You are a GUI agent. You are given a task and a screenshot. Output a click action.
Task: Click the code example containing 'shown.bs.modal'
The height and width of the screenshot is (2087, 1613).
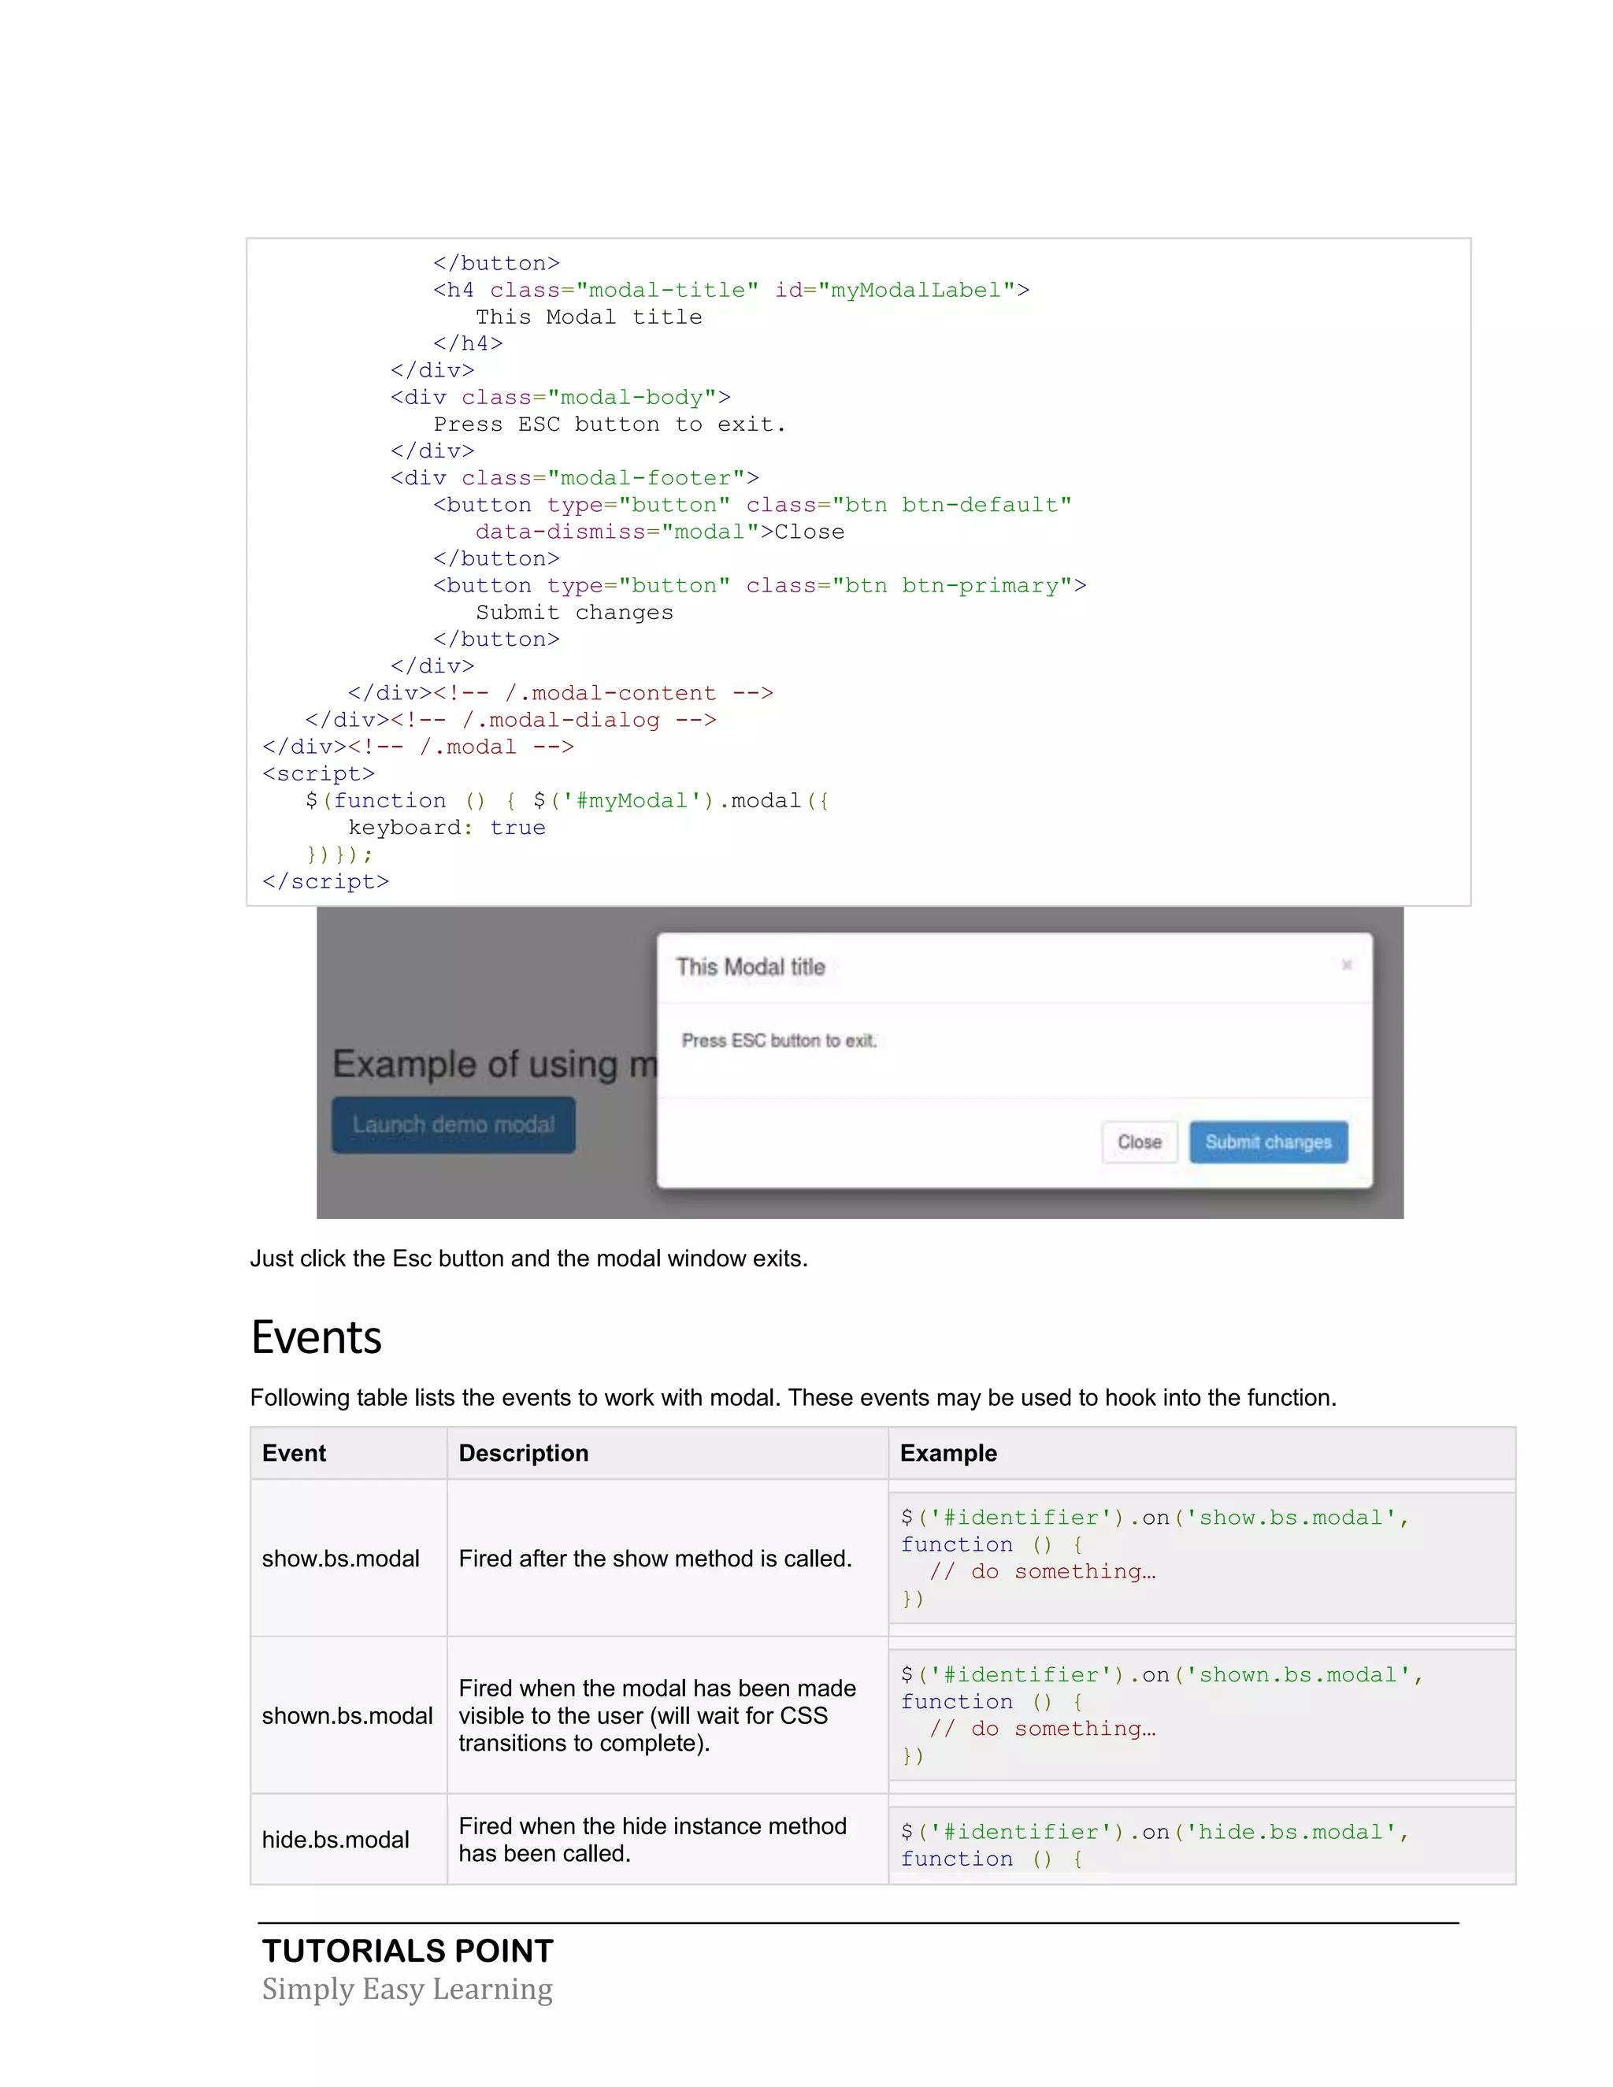pyautogui.click(x=1202, y=1715)
